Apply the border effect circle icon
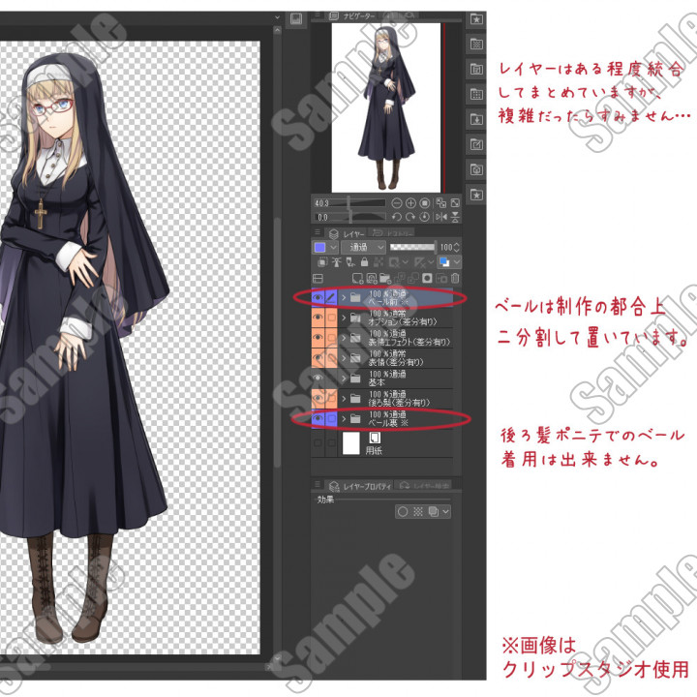 coord(402,511)
